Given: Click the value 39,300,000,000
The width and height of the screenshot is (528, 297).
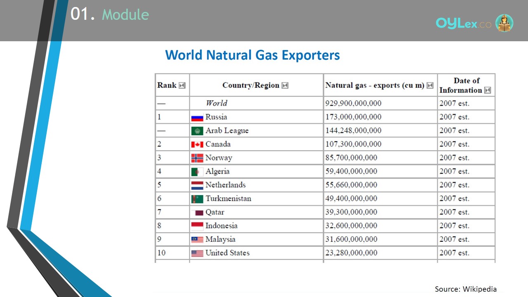Looking at the screenshot, I should point(351,212).
